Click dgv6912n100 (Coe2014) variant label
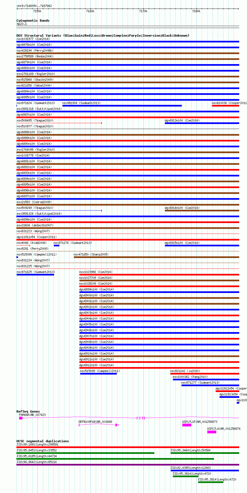247x493 pixels. pyautogui.click(x=97, y=365)
